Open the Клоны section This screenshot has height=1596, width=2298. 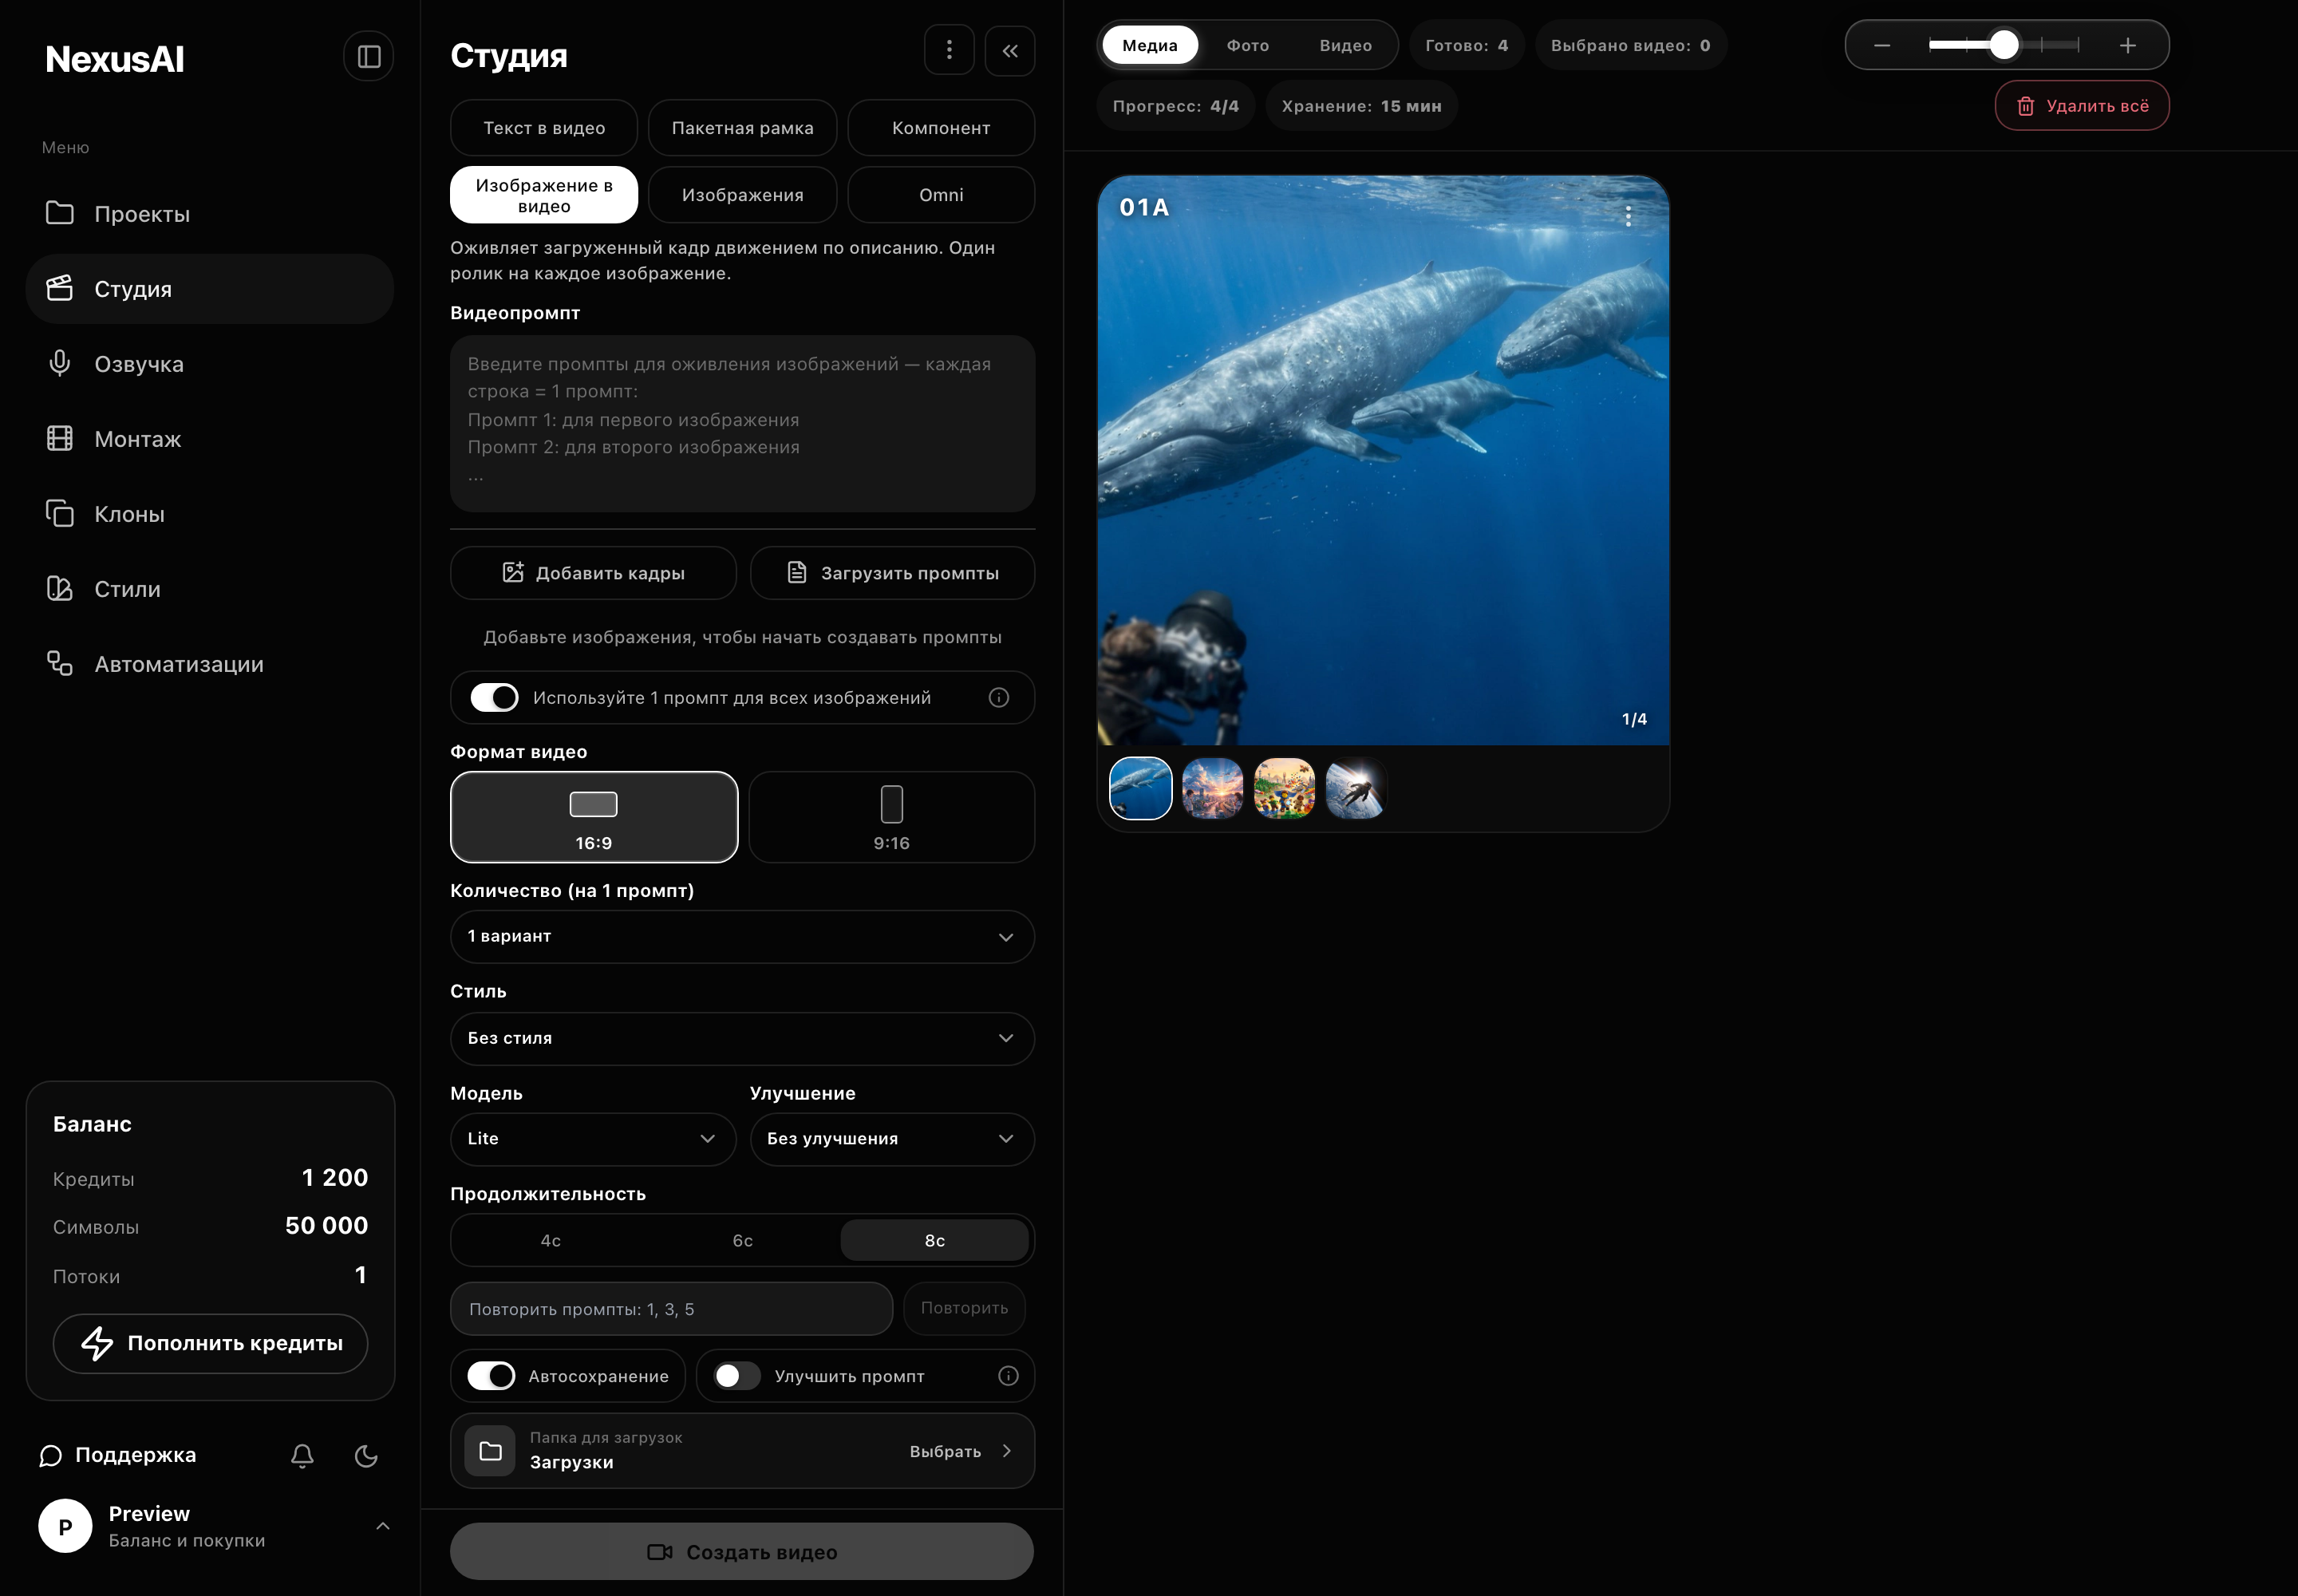(x=209, y=514)
